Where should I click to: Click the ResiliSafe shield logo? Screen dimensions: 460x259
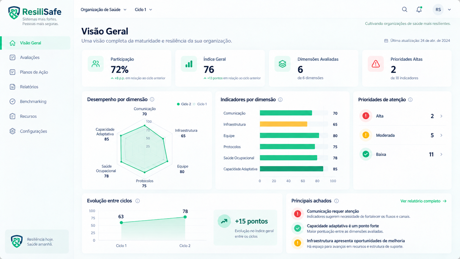pos(14,13)
